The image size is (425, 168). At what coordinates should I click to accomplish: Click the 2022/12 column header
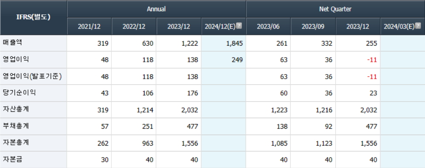(134, 27)
